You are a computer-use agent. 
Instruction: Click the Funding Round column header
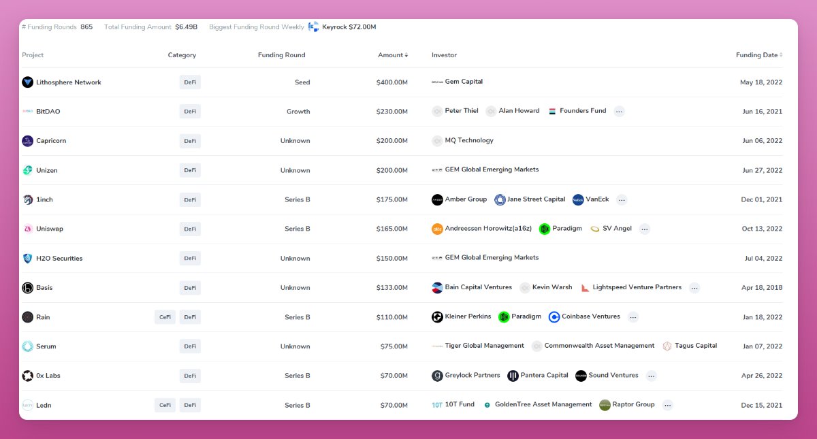pyautogui.click(x=282, y=55)
